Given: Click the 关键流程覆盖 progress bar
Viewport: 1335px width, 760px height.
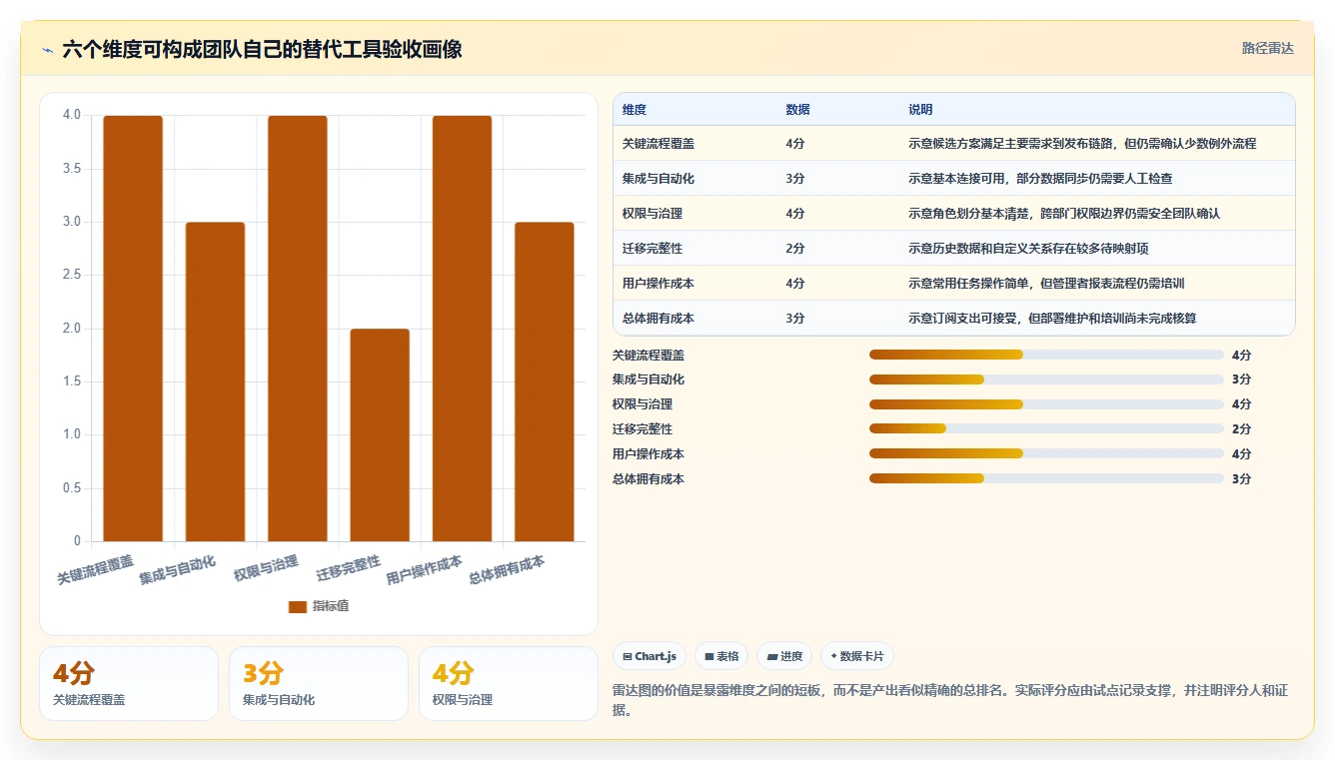Looking at the screenshot, I should [1046, 355].
